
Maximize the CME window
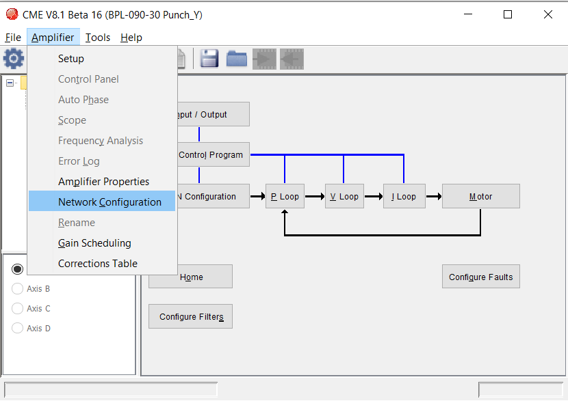[508, 14]
